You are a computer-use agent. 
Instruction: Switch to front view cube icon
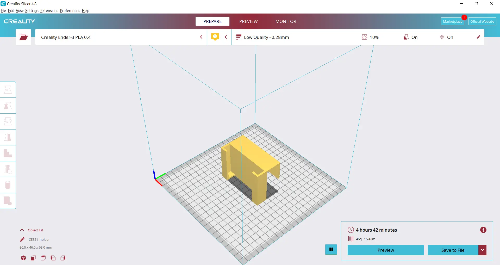tap(33, 258)
